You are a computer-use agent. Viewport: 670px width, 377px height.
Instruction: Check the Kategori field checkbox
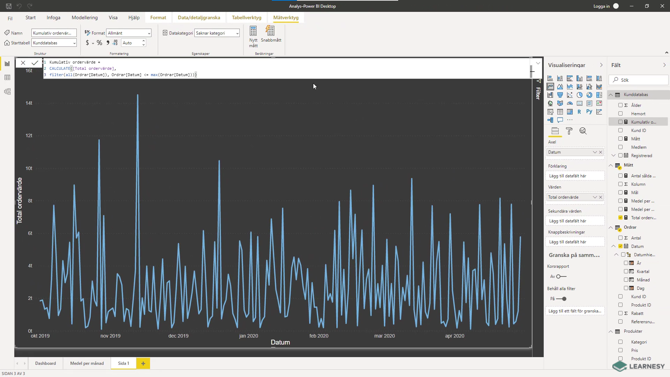pos(620,342)
